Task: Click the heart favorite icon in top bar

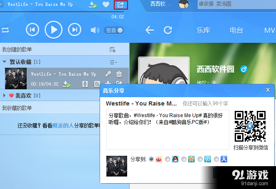Action: click(x=106, y=5)
